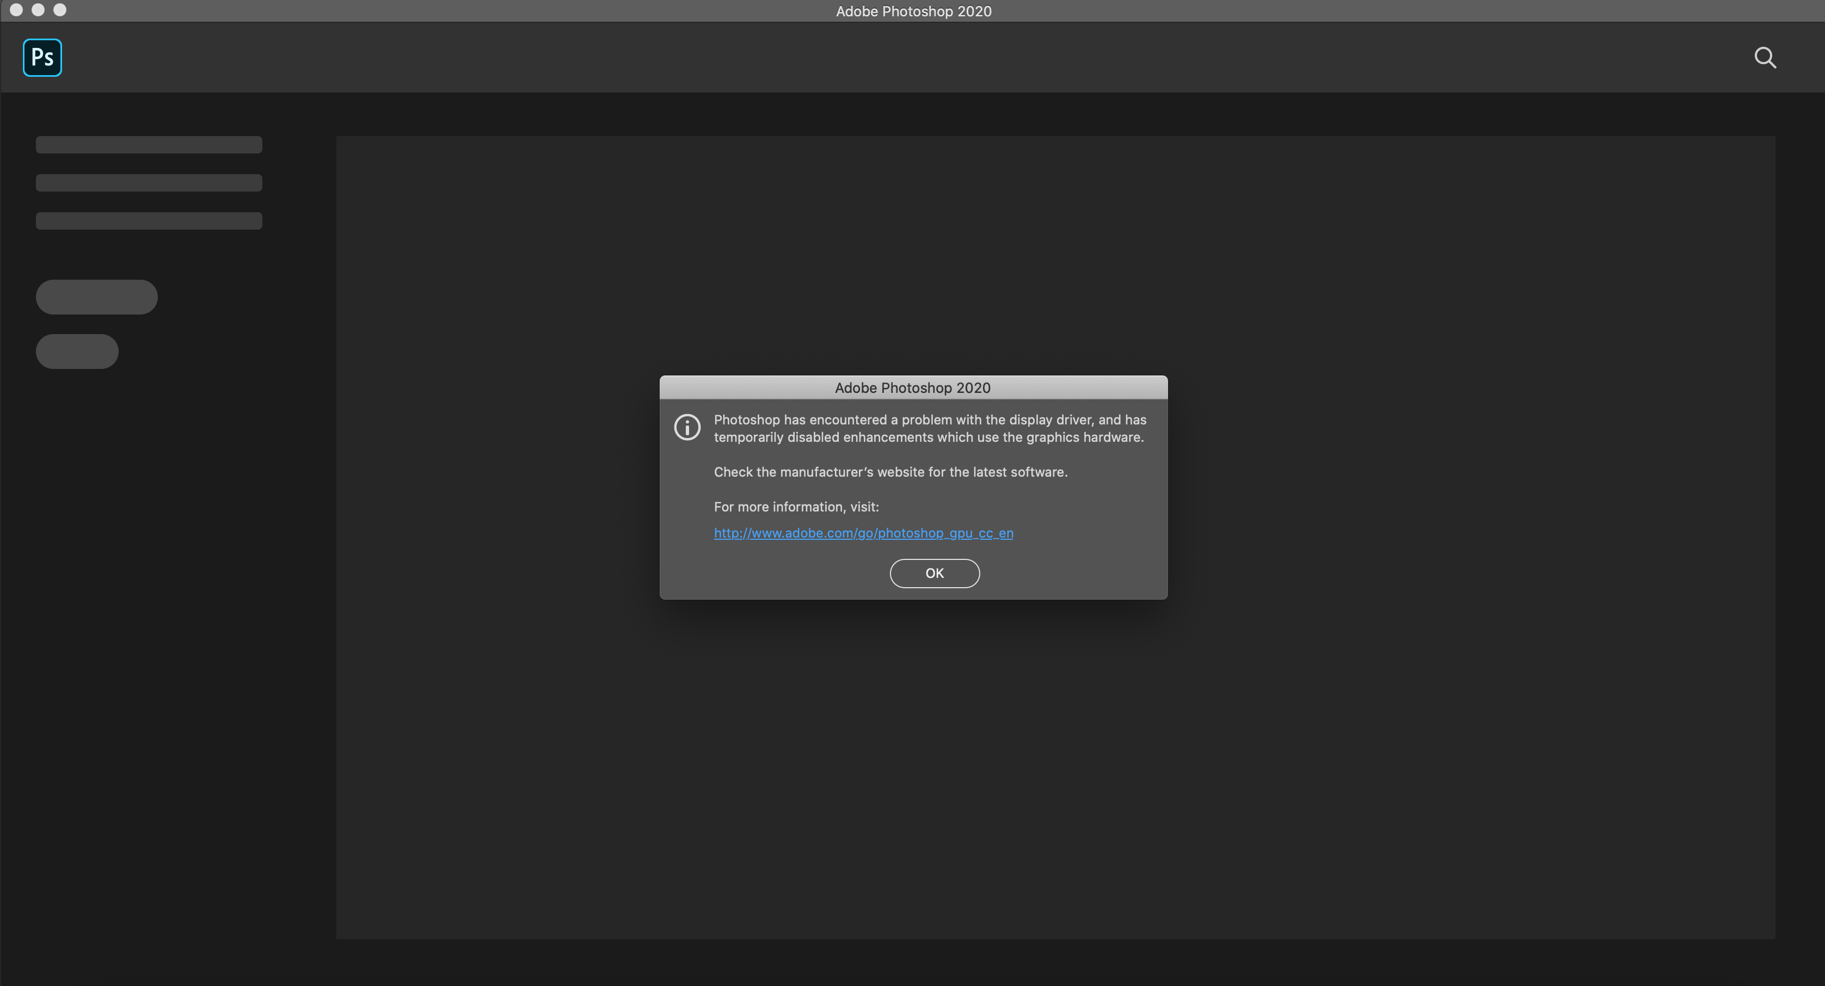Click the large rounded sidebar button

click(x=96, y=297)
